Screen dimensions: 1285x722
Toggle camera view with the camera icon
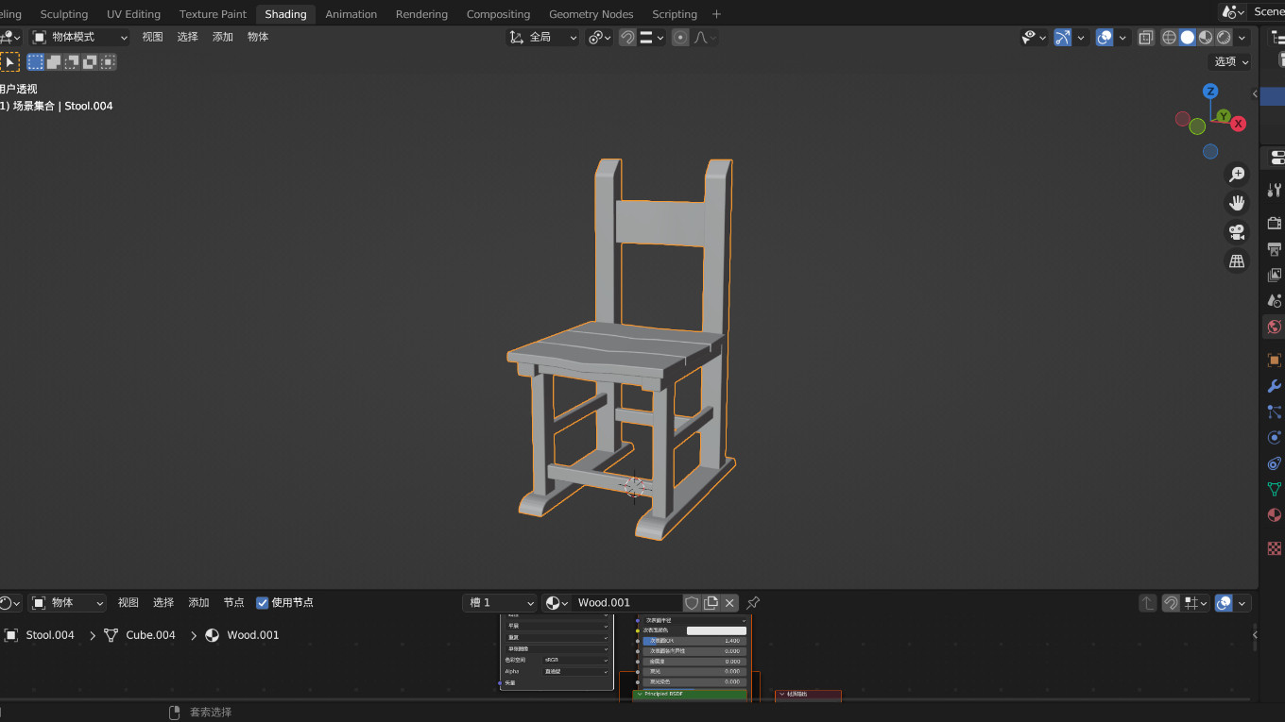coord(1236,232)
